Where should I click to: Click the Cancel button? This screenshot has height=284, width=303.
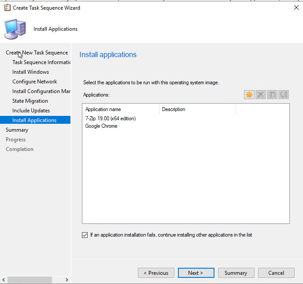click(276, 273)
